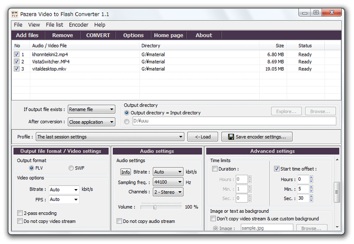This screenshot has height=244, width=354.
Task: Click Advanced settings scrollbar thumb
Action: tap(337, 192)
